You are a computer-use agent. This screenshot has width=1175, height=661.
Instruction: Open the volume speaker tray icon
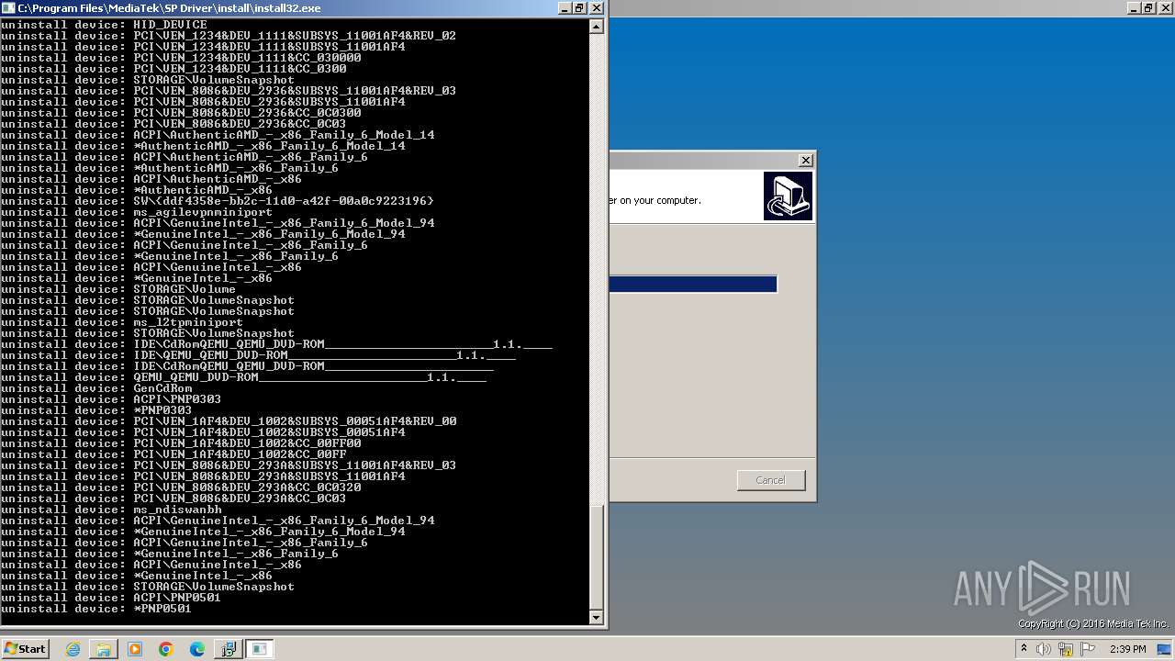coord(1044,649)
